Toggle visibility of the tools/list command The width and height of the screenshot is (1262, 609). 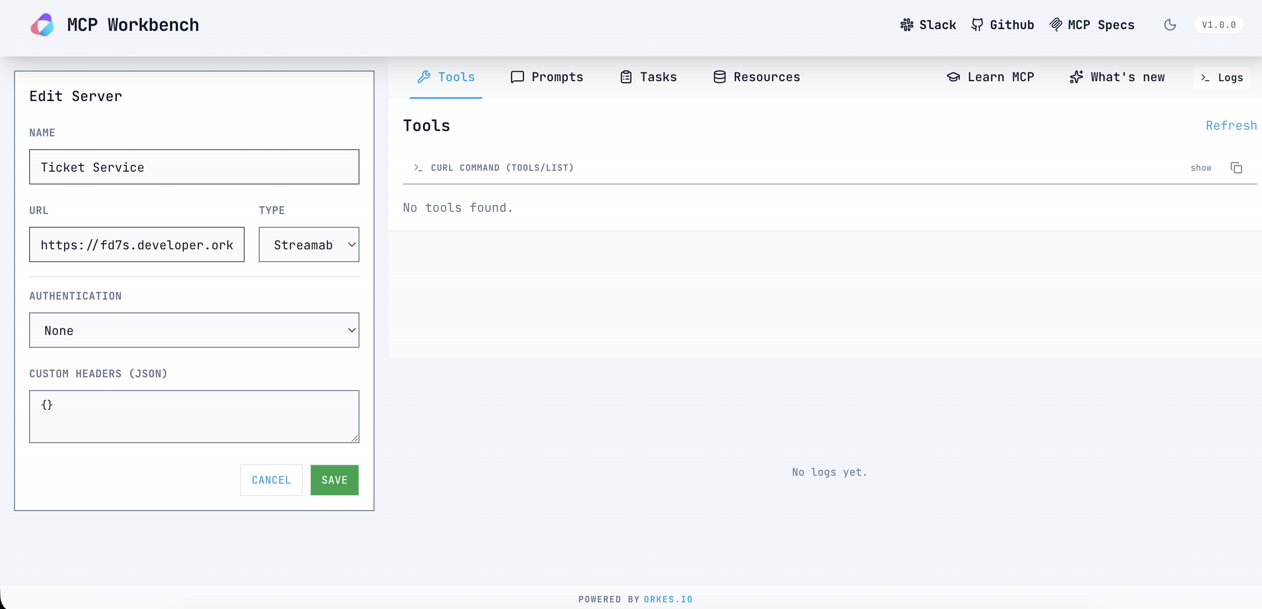coord(1201,167)
